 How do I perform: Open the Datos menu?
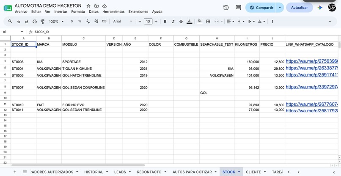[x=94, y=11]
